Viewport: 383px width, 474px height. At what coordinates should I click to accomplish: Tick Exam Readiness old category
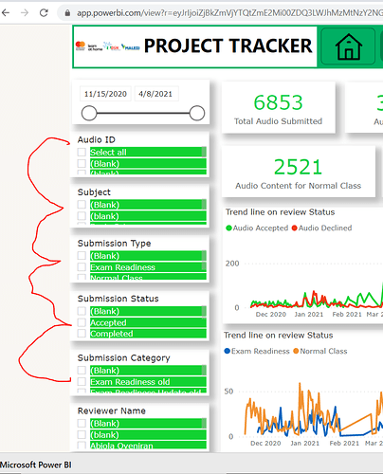pyautogui.click(x=82, y=381)
